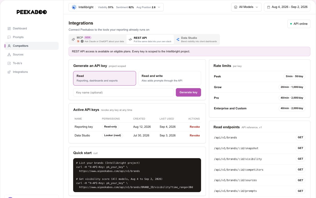Viewport: 316px width, 198px height.
Task: Open Sources in the sidebar
Action: pos(32,55)
